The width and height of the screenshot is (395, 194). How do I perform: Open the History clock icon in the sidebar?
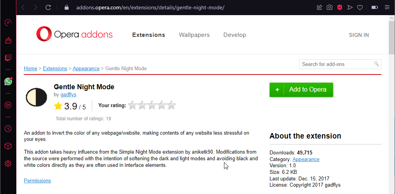[x=8, y=128]
